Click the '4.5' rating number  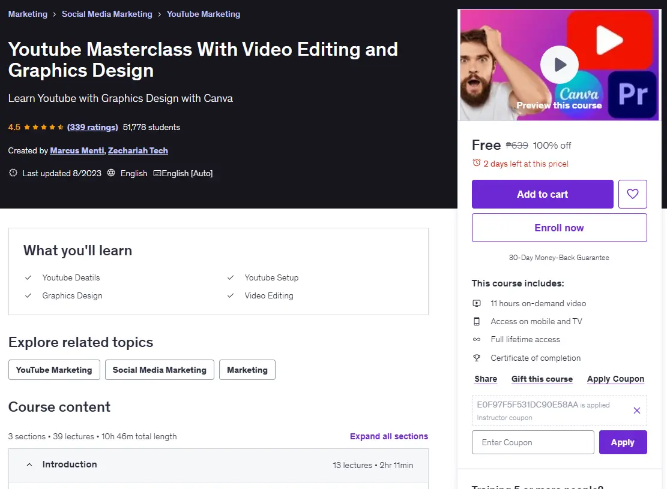(x=14, y=127)
